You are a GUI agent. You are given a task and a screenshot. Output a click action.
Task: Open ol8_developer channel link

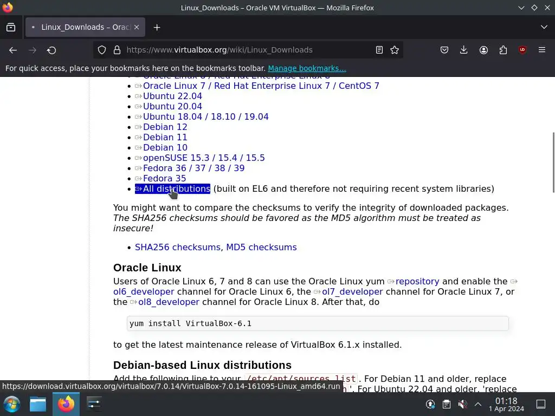pos(169,302)
